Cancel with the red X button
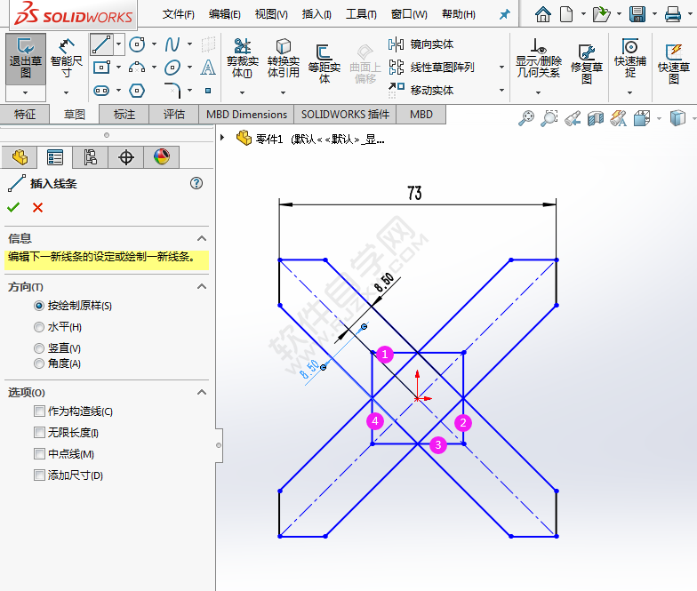This screenshot has height=591, width=697. coord(37,207)
